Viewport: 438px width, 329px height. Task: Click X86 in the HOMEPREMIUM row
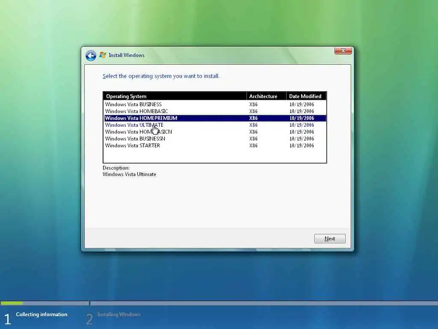point(253,118)
